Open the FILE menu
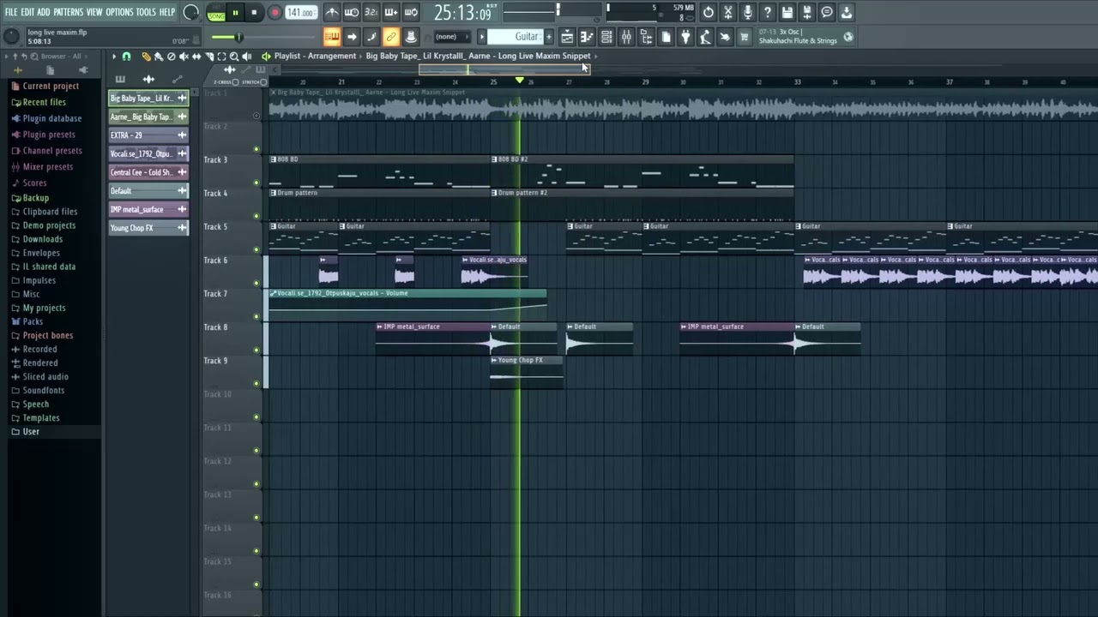Screen dimensions: 1098x617 [11, 12]
